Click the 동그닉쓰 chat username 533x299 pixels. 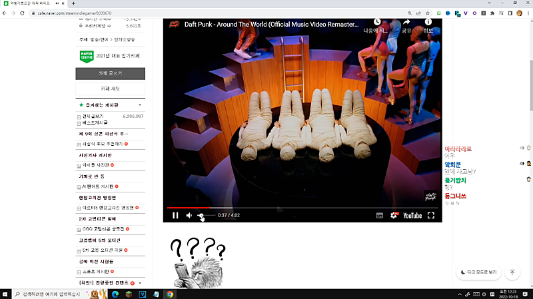[456, 196]
